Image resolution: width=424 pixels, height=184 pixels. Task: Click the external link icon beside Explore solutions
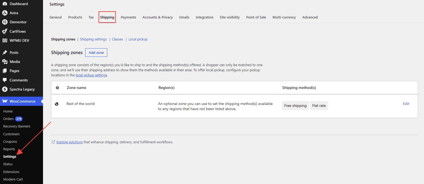pos(53,142)
